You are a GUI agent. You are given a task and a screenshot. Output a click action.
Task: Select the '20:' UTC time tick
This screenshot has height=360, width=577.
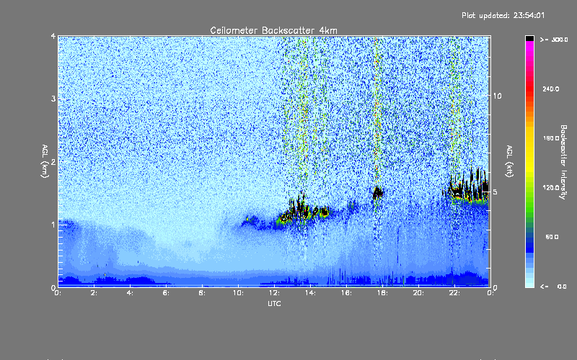[x=419, y=293]
